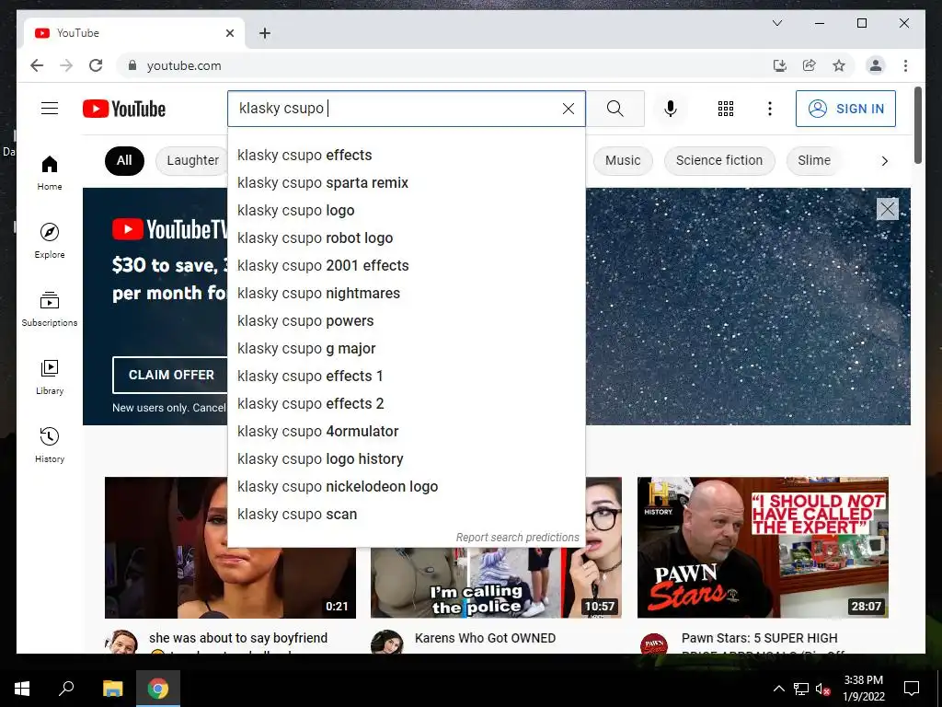Image resolution: width=942 pixels, height=707 pixels.
Task: Open the YouTube hamburger guide menu
Action: click(50, 109)
